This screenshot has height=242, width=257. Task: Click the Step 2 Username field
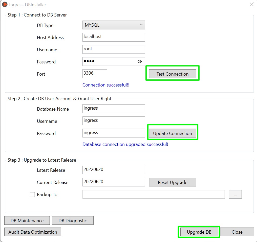pyautogui.click(x=114, y=121)
